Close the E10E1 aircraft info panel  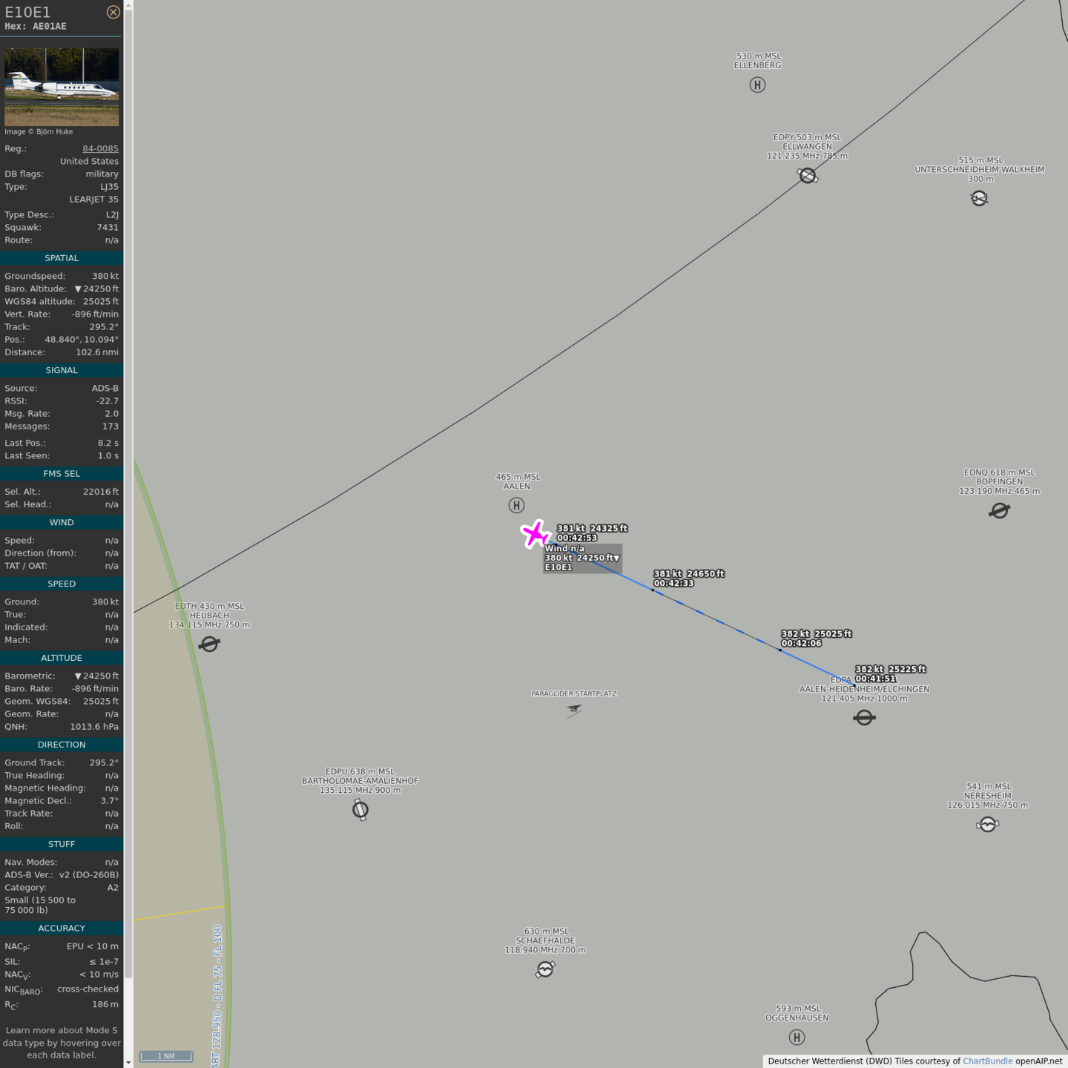pos(113,12)
